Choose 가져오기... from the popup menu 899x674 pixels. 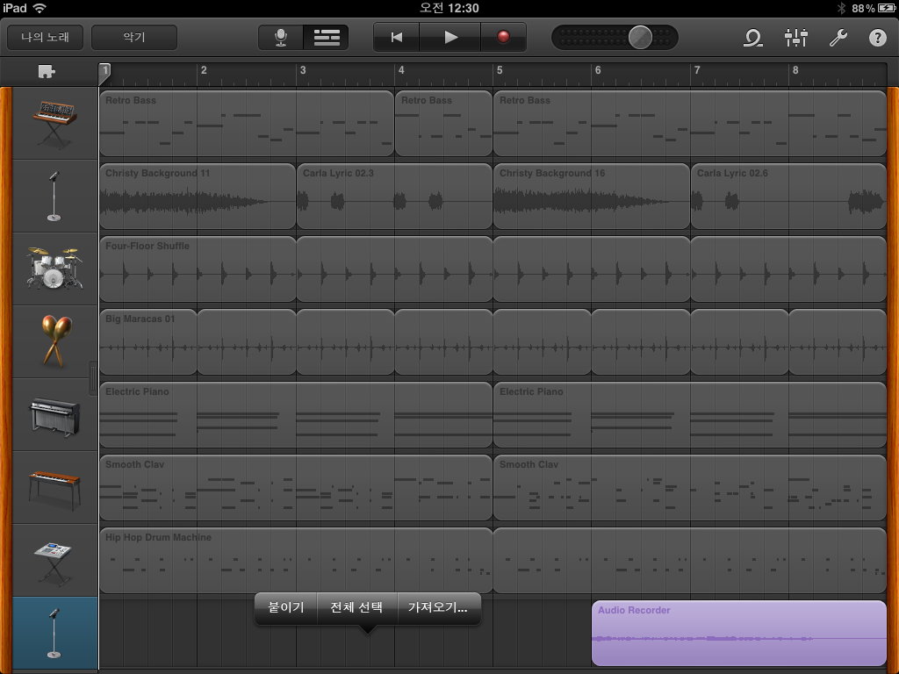click(x=438, y=607)
